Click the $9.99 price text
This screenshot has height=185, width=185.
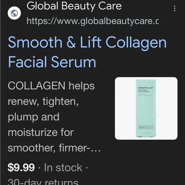[x=21, y=167]
